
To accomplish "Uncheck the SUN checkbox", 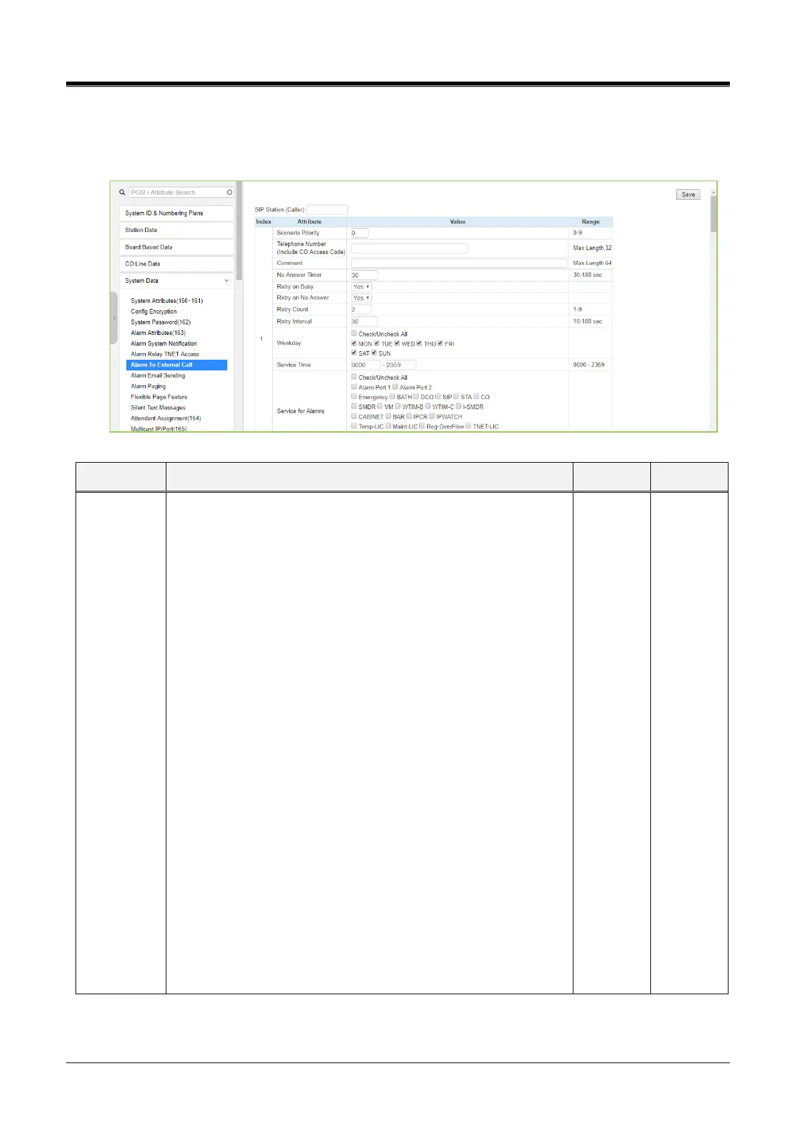I will click(374, 353).
